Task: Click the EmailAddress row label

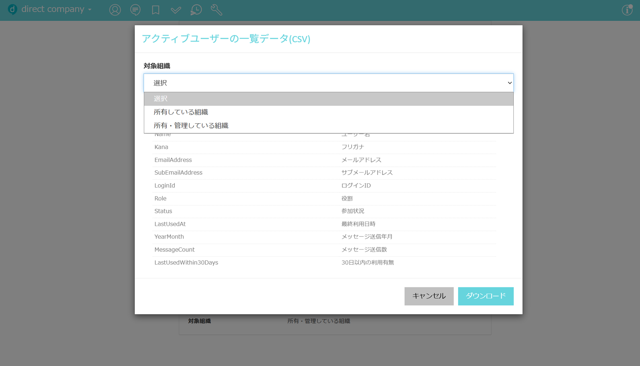Action: (173, 160)
